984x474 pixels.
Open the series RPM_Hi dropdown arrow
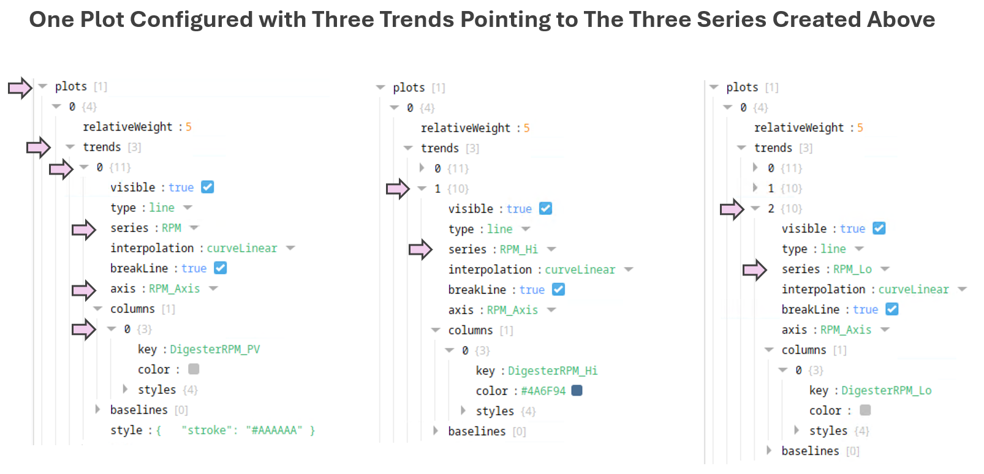click(x=551, y=249)
